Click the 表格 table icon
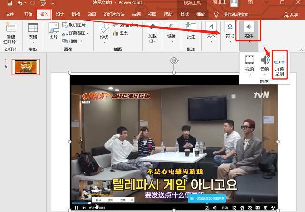 pyautogui.click(x=33, y=28)
